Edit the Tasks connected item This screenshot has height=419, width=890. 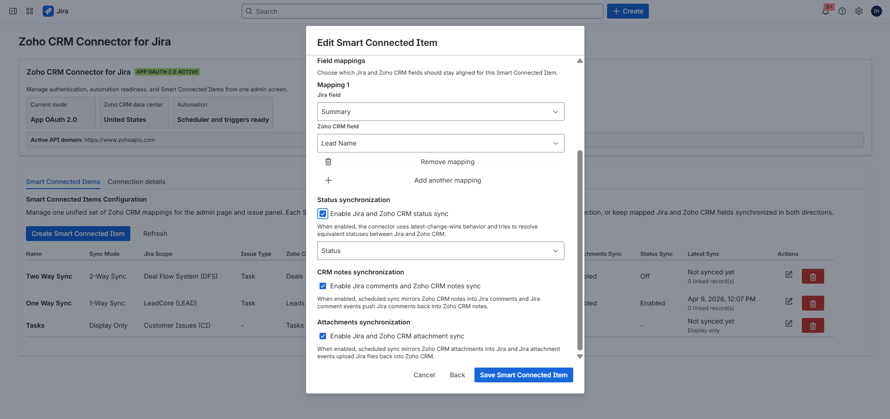tap(789, 324)
